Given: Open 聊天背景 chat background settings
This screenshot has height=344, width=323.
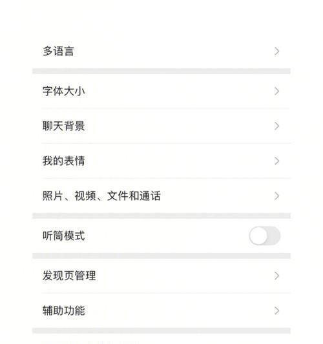Looking at the screenshot, I should click(161, 126).
